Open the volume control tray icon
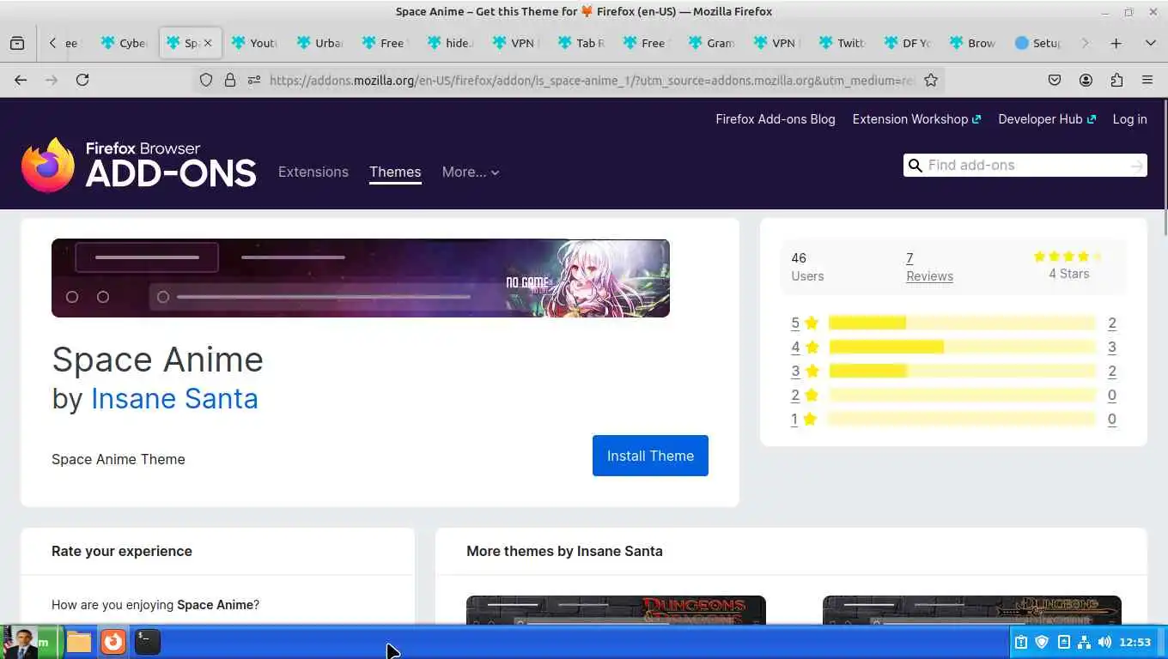This screenshot has width=1168, height=659. click(1104, 642)
